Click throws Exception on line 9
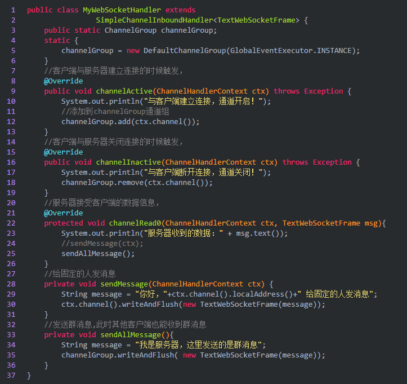Image resolution: width=407 pixels, height=384 pixels. point(308,91)
